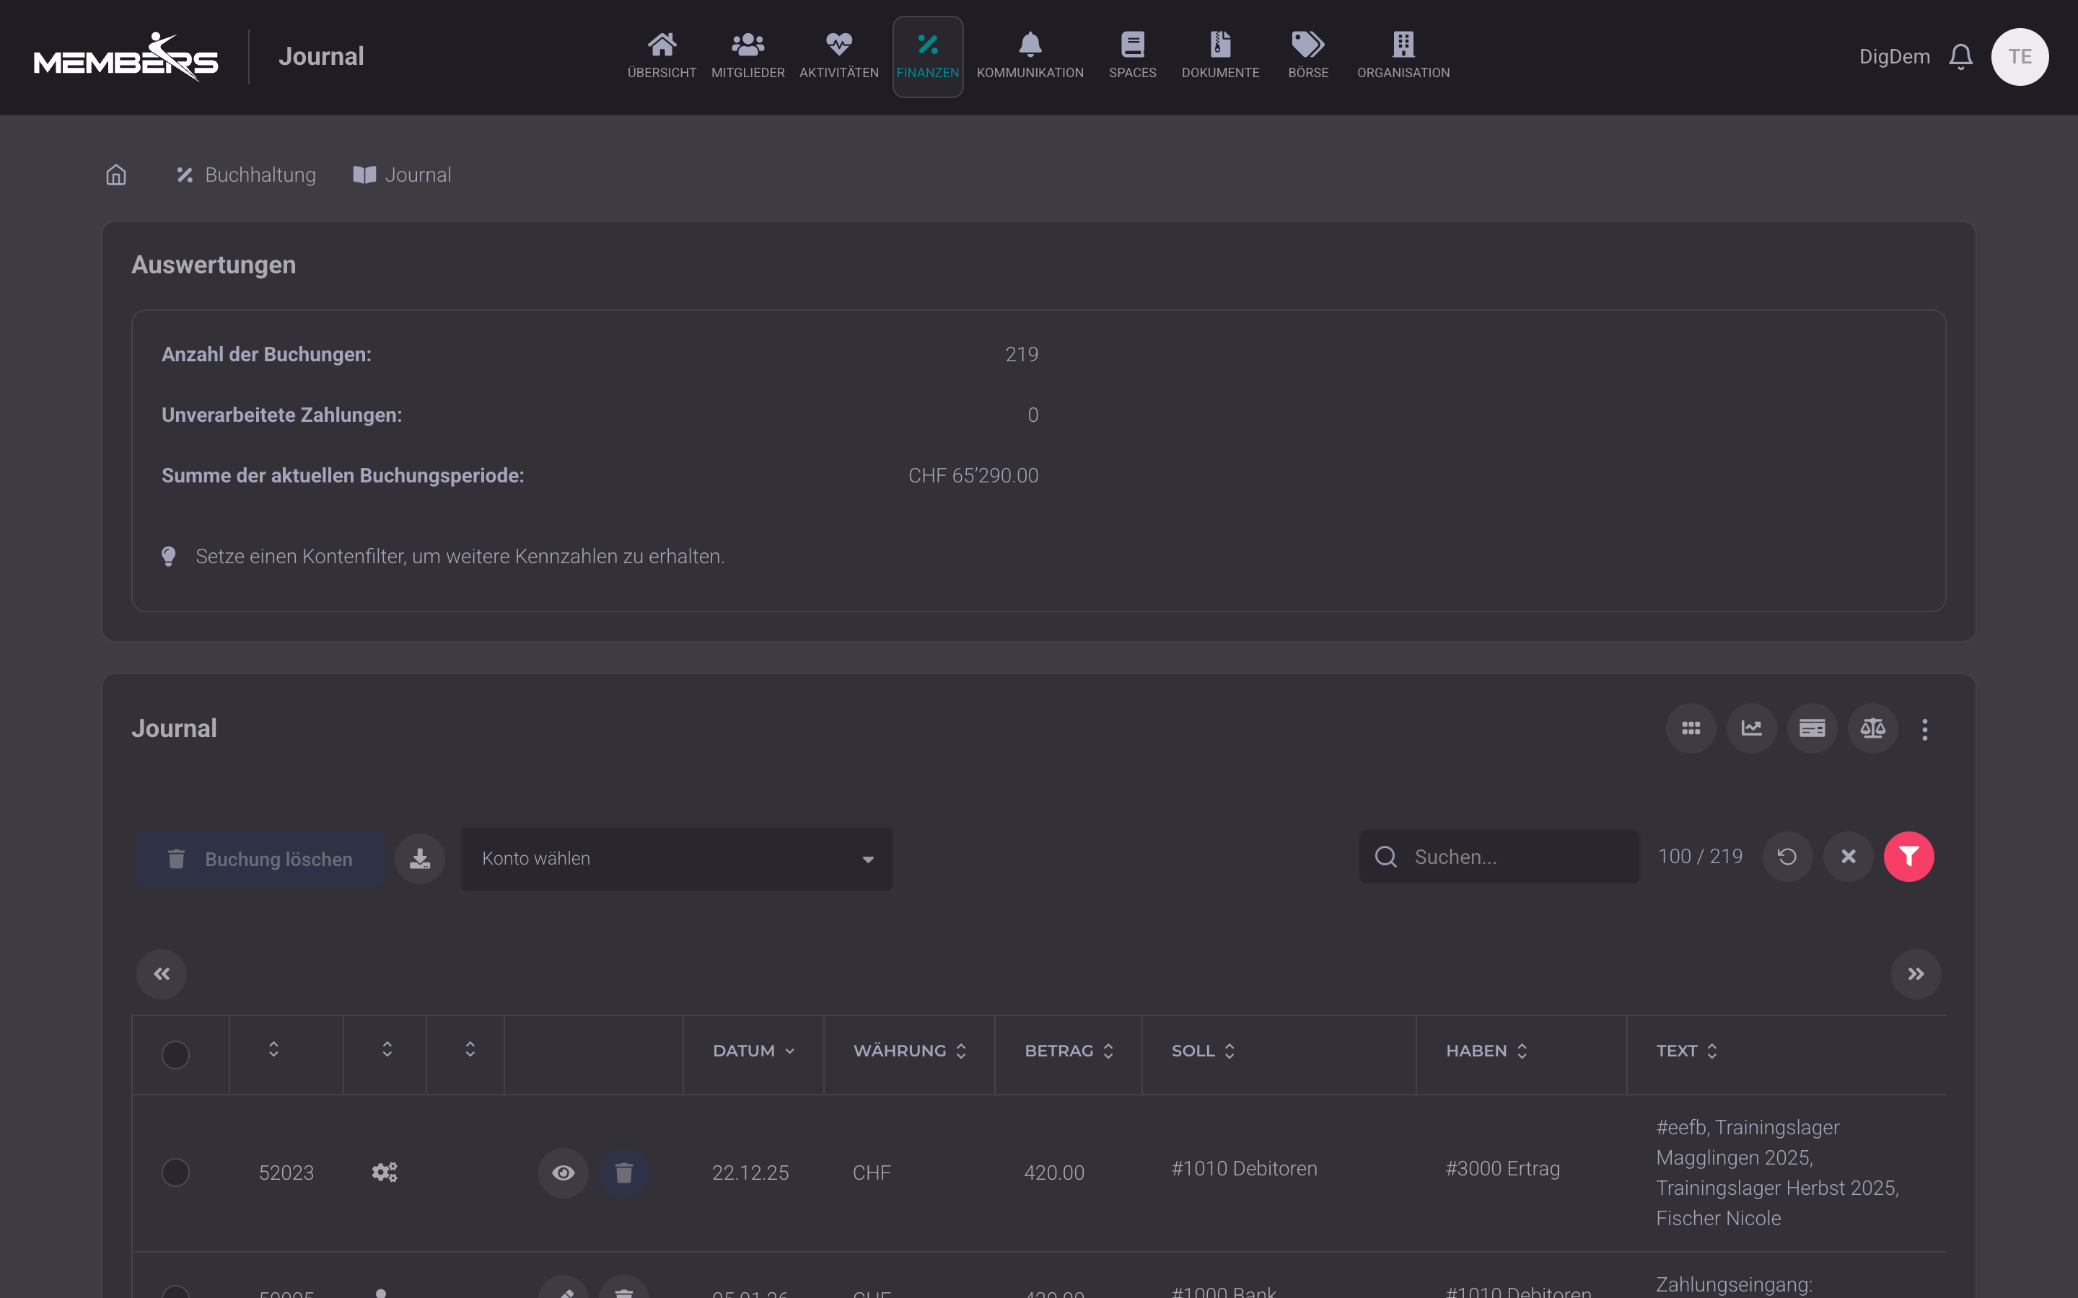The height and width of the screenshot is (1298, 2078).
Task: Click the amount 420.00 in row 52023
Action: click(1054, 1173)
